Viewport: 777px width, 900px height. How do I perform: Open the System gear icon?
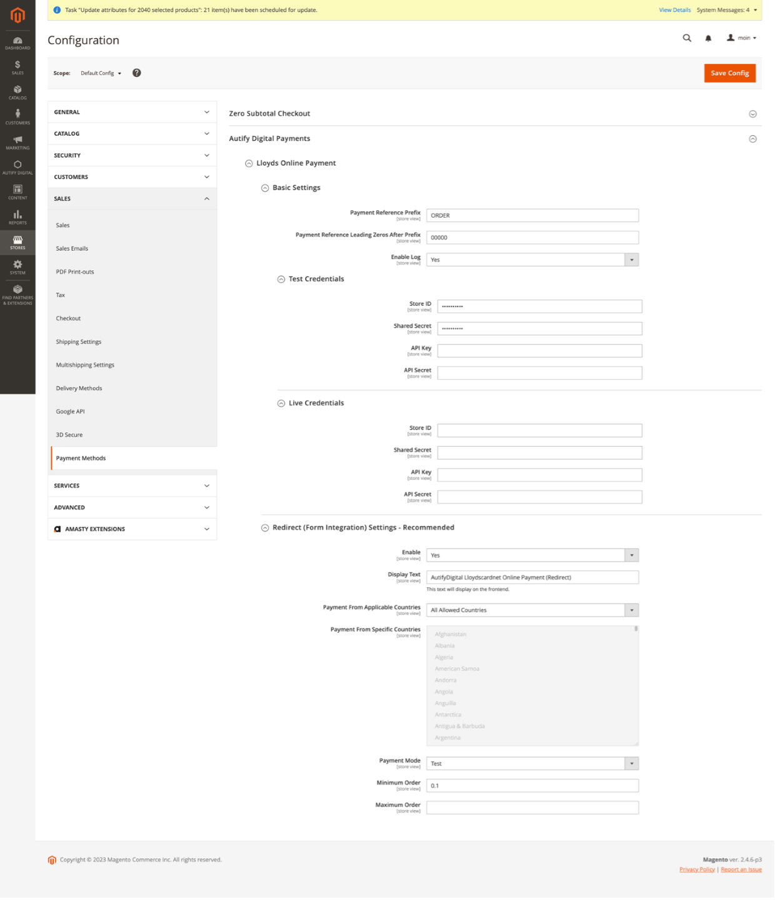tap(18, 268)
